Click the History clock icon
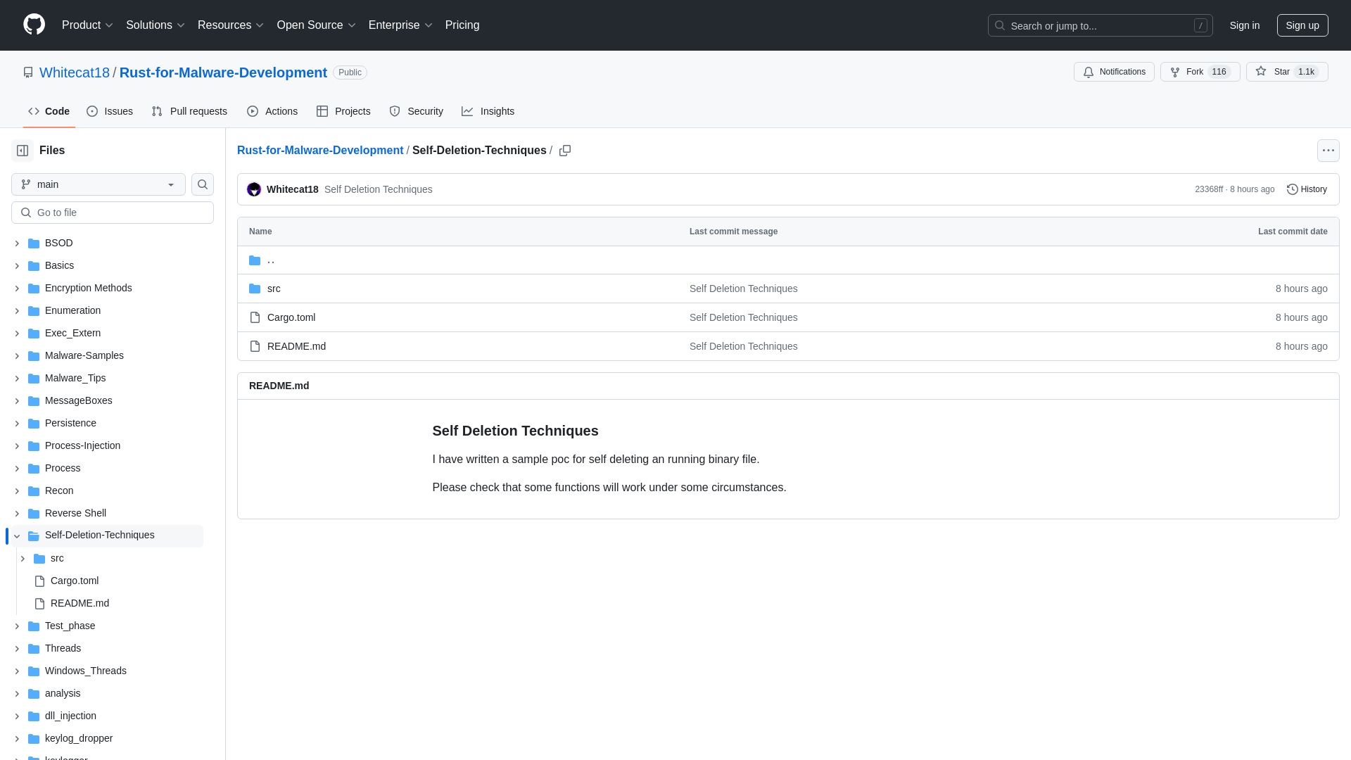The height and width of the screenshot is (760, 1351). coord(1292,189)
